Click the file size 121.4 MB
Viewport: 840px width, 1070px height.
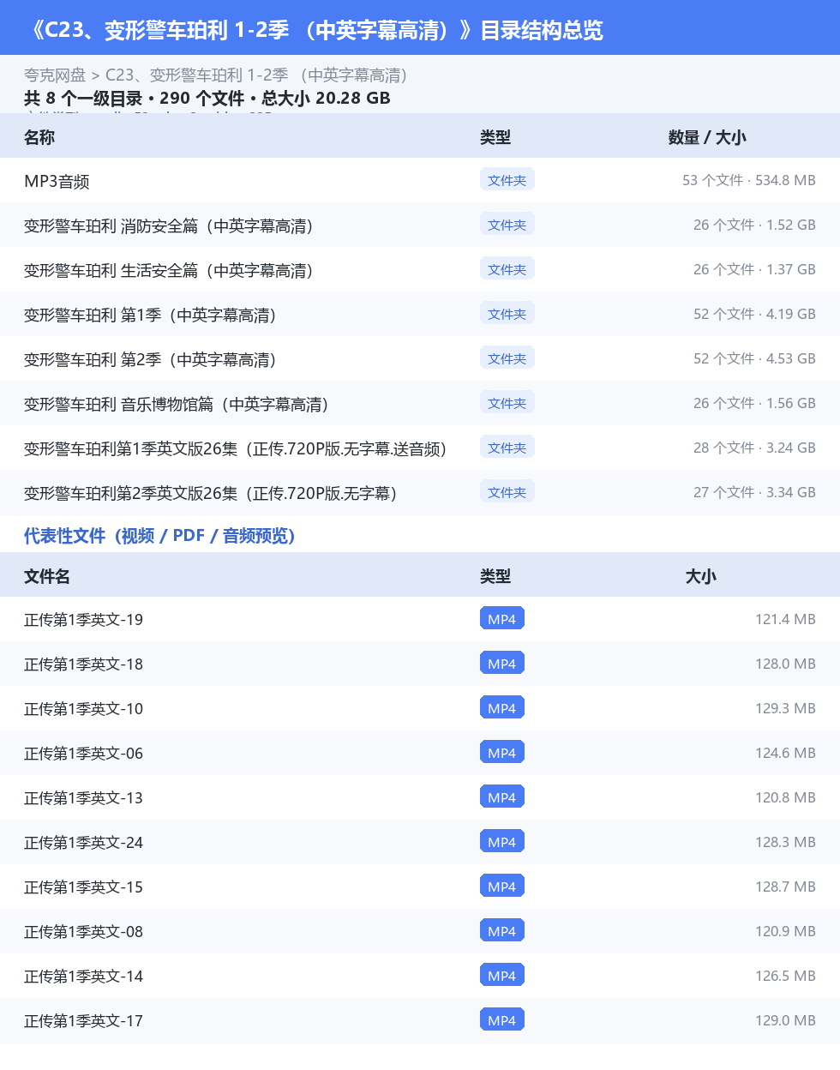[785, 619]
